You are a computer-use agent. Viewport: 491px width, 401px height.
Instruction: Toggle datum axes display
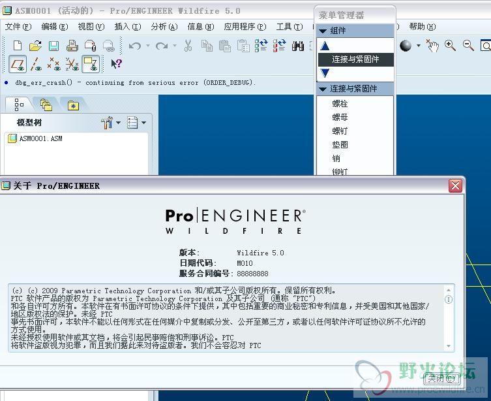tap(36, 64)
